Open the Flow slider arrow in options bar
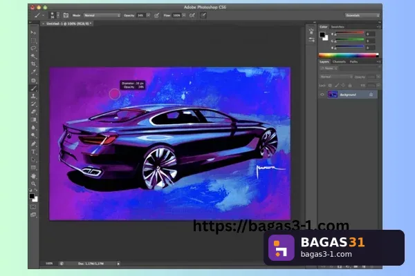 pyautogui.click(x=184, y=15)
